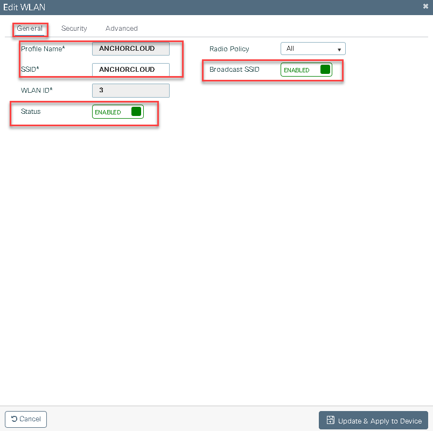Image resolution: width=433 pixels, height=431 pixels.
Task: Click the Edit WLAN title text
Action: pyautogui.click(x=24, y=7)
